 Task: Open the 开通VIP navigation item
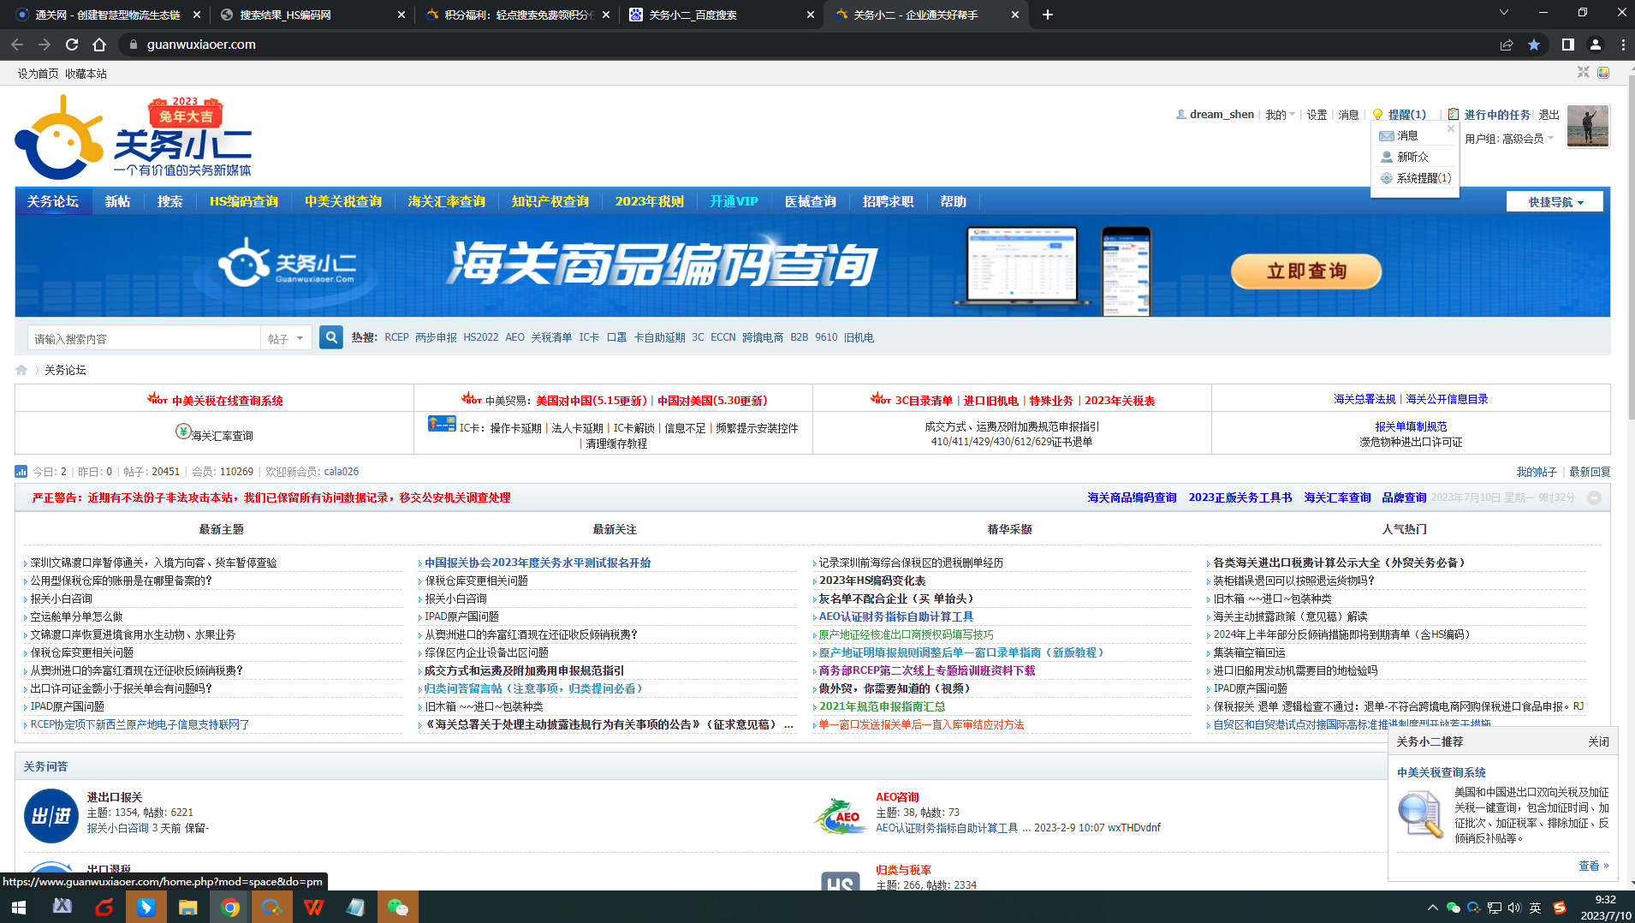click(x=734, y=201)
